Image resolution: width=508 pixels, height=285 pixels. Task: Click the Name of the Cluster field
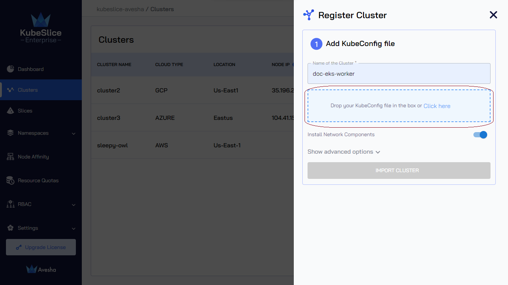(399, 73)
